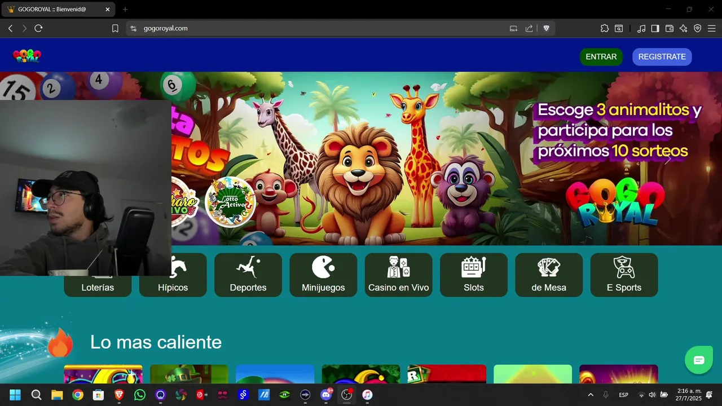Toggle the browser sidebar panel icon

pos(655,28)
